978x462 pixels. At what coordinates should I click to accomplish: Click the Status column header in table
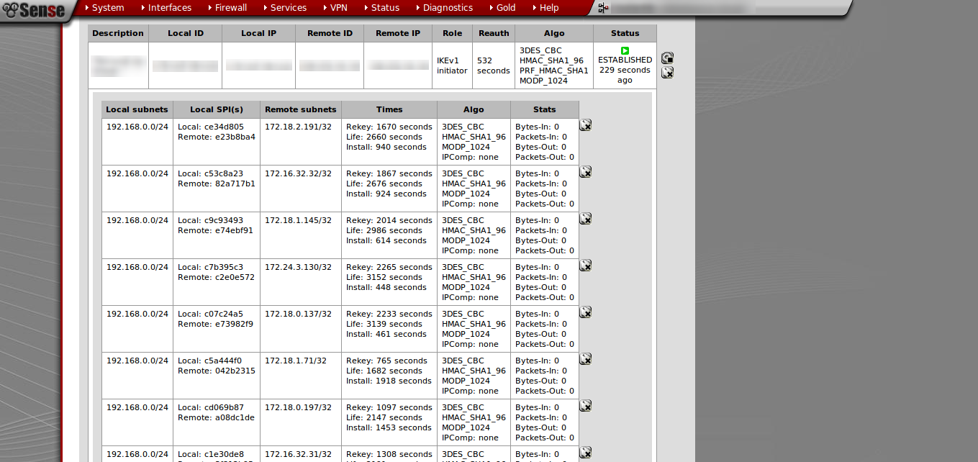625,33
